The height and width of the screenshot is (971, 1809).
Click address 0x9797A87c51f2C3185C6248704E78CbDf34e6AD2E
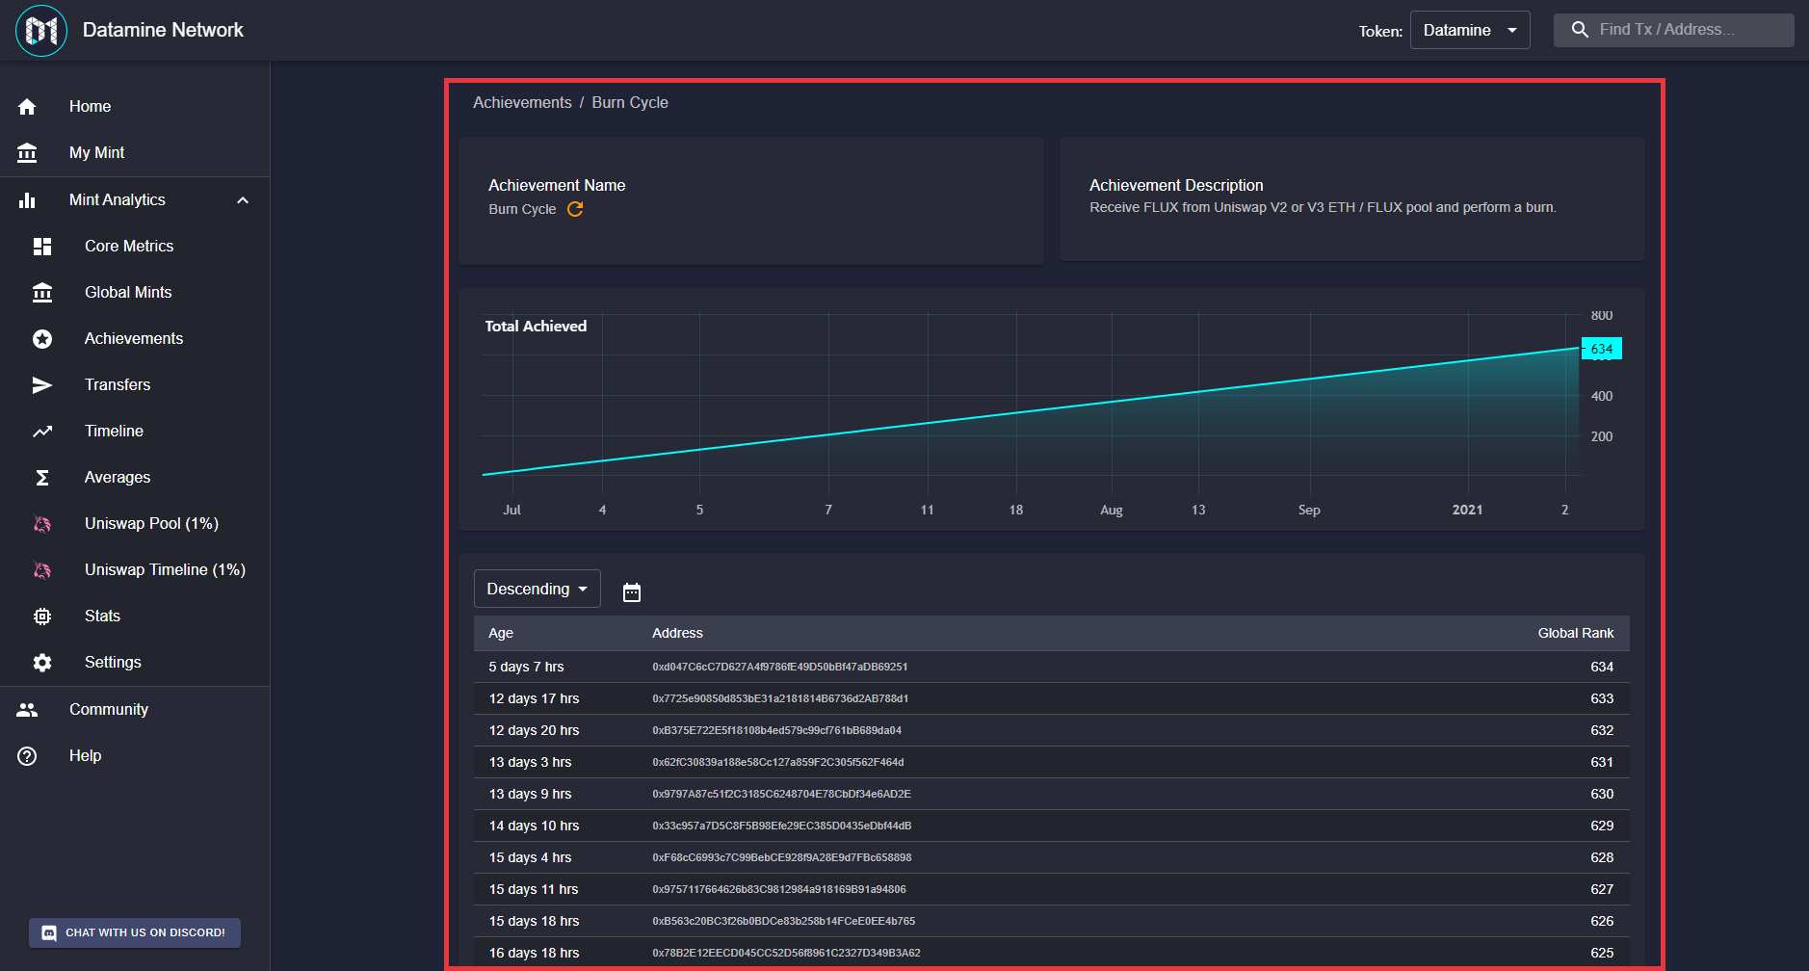pos(781,794)
